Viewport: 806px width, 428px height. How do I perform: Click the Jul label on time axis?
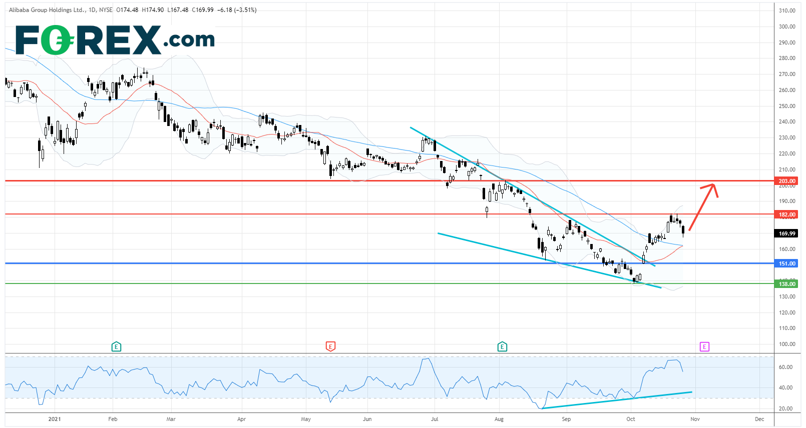point(434,419)
